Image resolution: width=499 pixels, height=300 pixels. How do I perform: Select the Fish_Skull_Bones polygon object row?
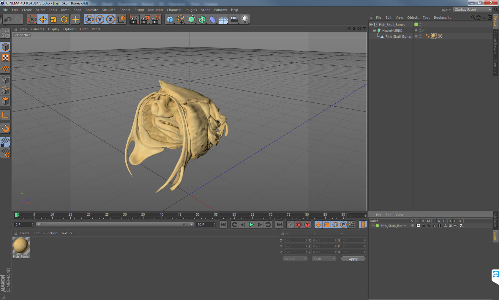tap(398, 37)
